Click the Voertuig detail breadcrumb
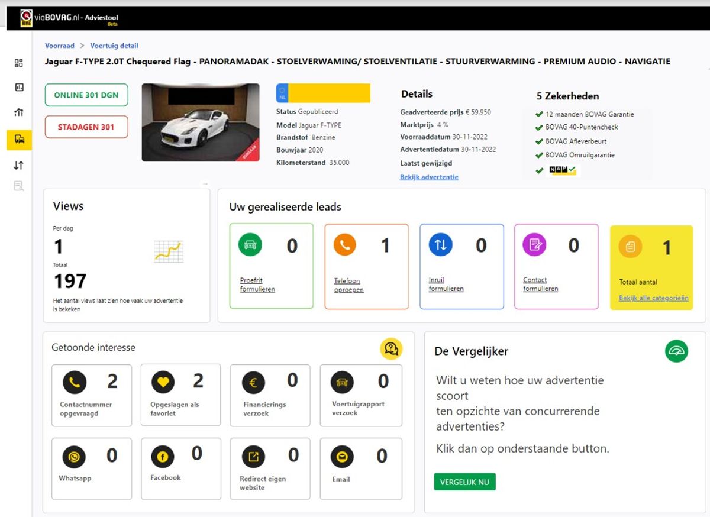This screenshot has height=517, width=710. tap(114, 46)
